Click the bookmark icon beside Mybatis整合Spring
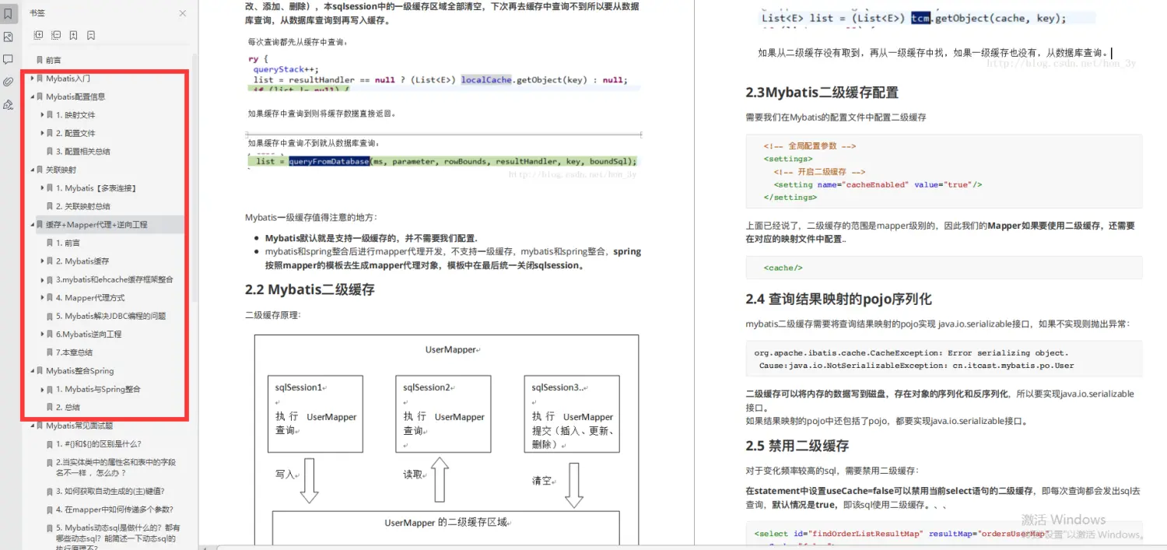The width and height of the screenshot is (1167, 550). point(40,371)
